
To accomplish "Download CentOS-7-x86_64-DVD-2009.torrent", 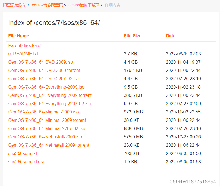I will [x=44, y=70].
